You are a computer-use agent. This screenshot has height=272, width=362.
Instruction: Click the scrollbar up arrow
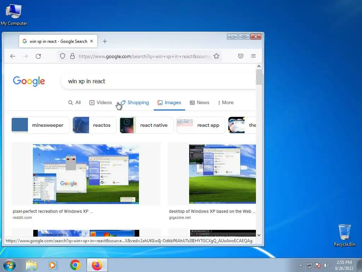pos(259,66)
